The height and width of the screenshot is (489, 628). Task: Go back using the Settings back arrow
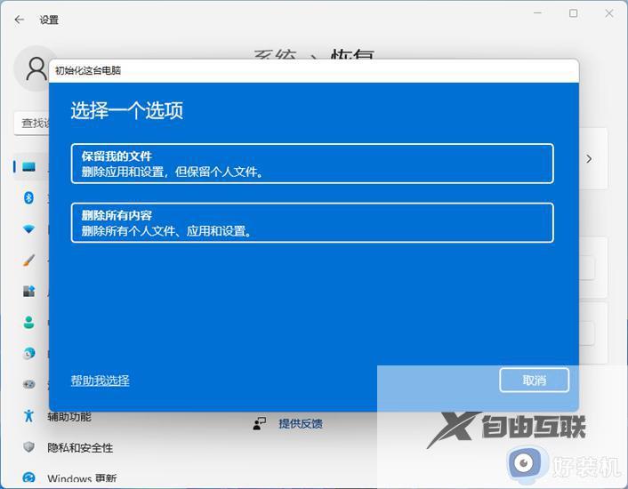[19, 20]
